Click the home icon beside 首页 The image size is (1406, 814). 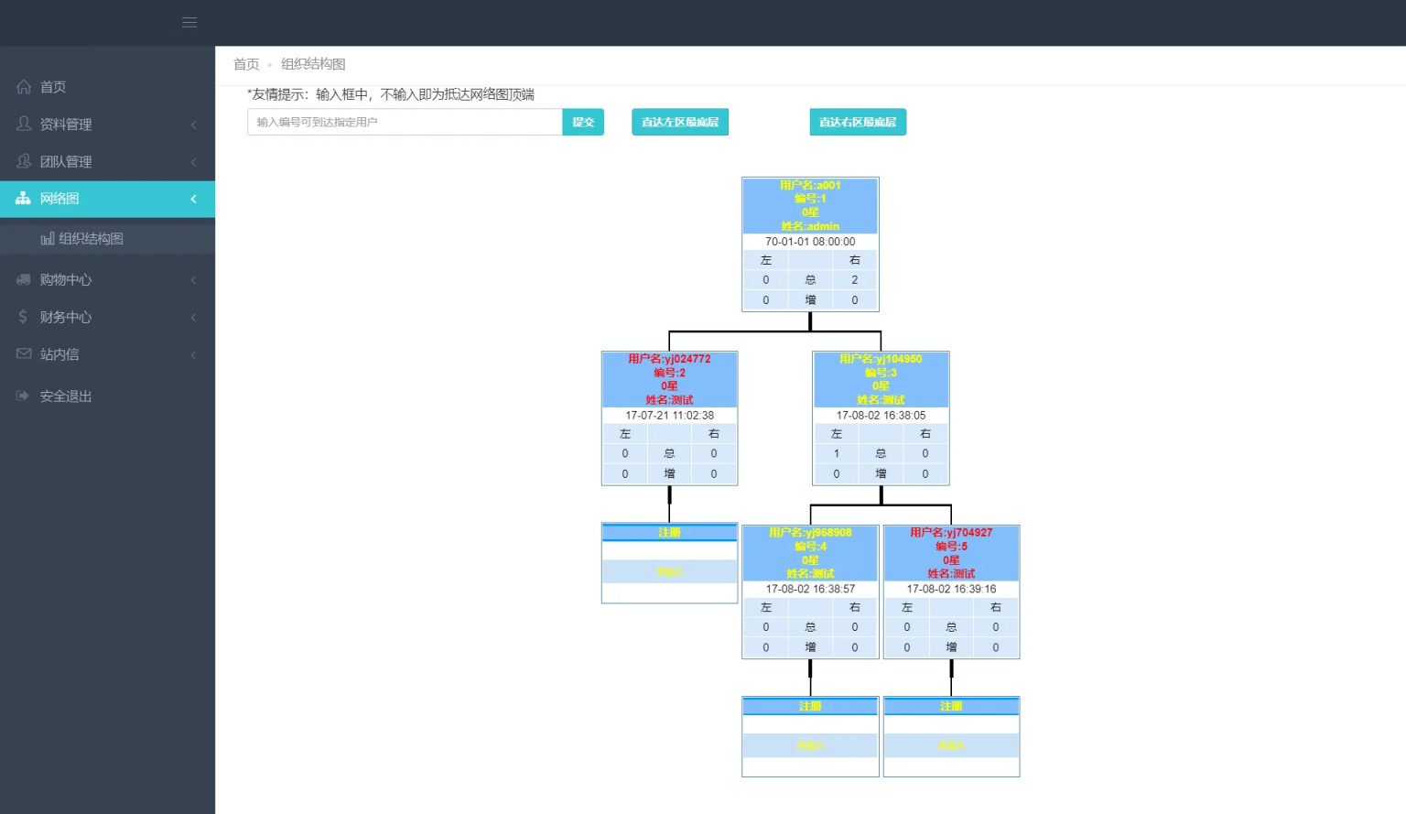(24, 87)
